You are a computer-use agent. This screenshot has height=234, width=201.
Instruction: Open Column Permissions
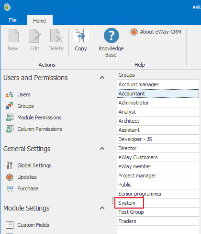pos(33,129)
